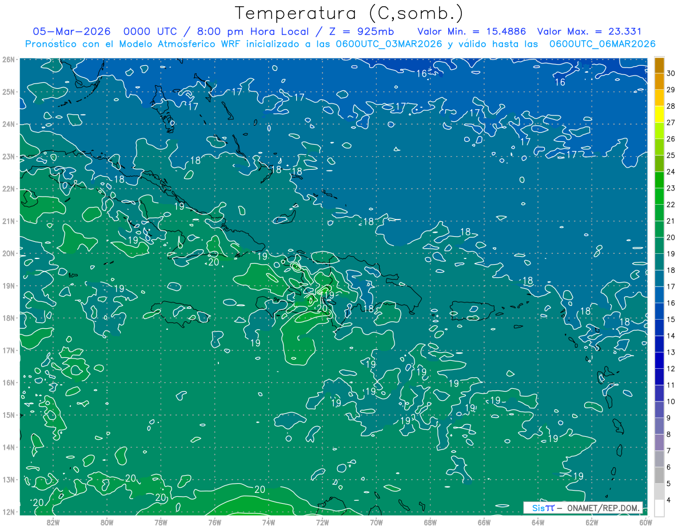The image size is (686, 530).
Task: Click color scale label "30"
Action: coord(671,73)
